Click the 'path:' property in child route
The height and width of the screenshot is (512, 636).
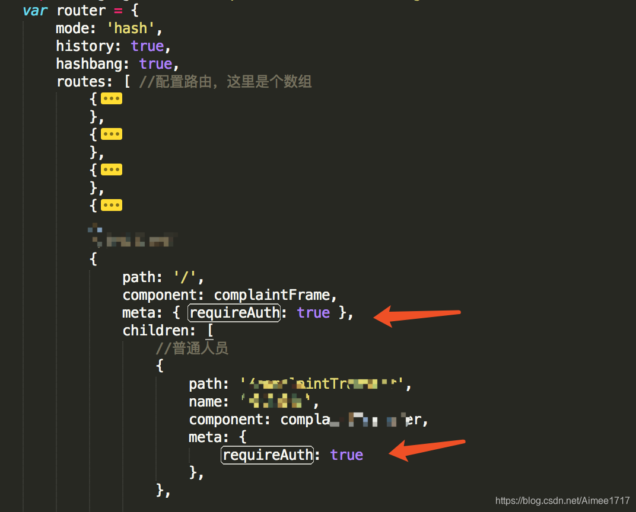208,384
